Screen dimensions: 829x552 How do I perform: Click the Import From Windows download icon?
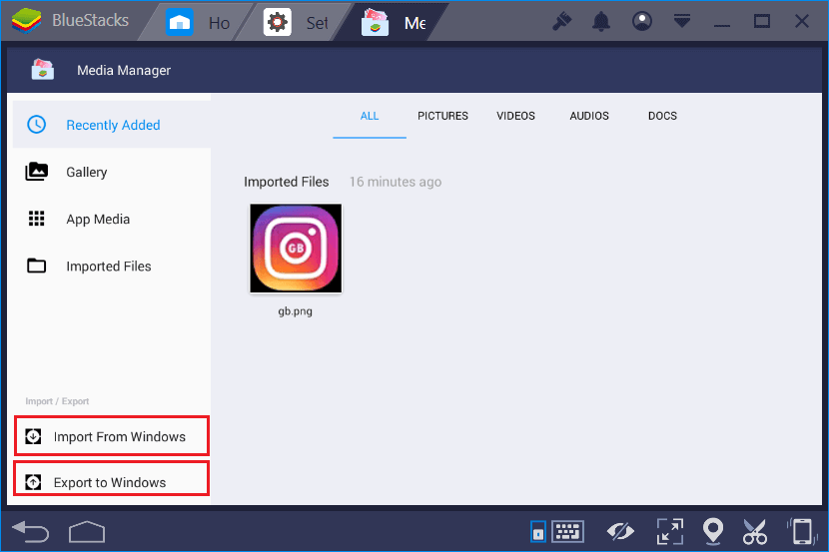(x=33, y=436)
